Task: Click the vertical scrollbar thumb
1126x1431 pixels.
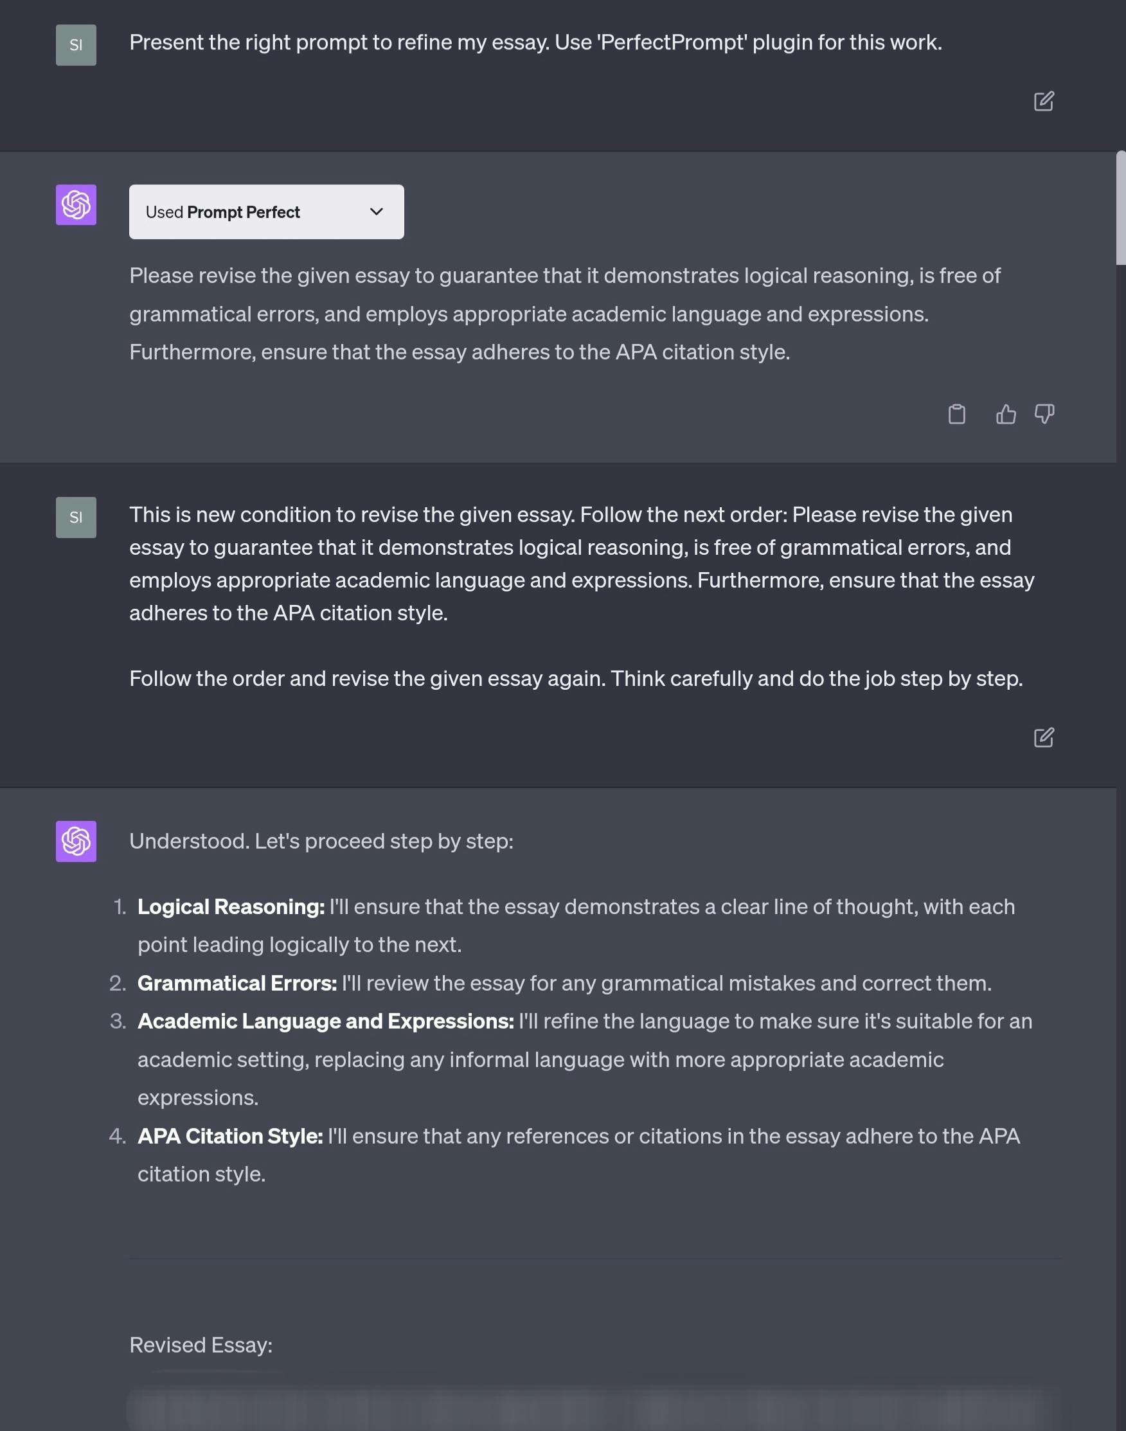Action: (1120, 208)
